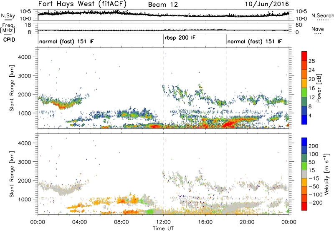Image resolution: width=334 pixels, height=231 pixels.
Task: Select the "Beam 12" label
Action: [163, 5]
